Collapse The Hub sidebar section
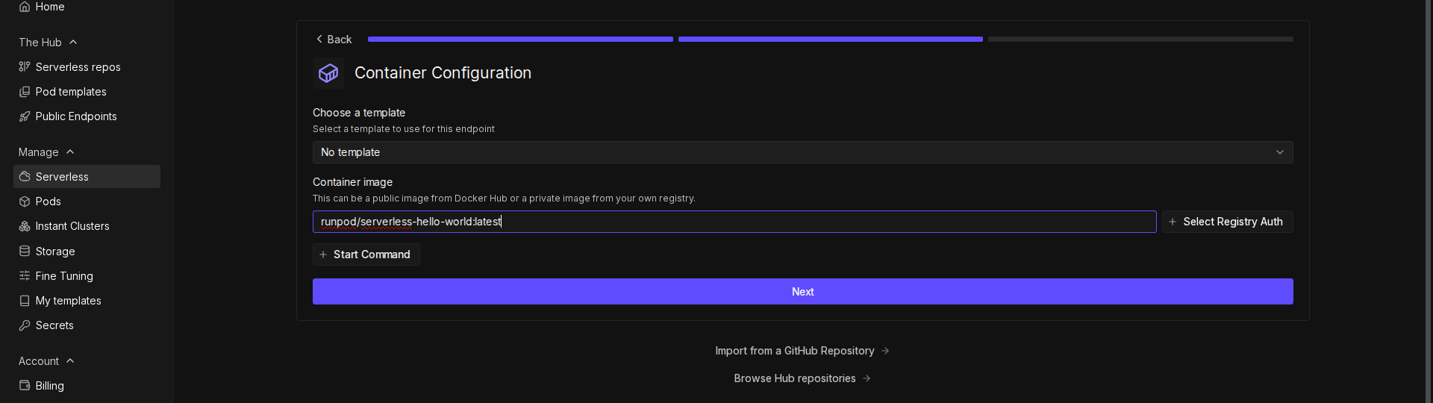Image resolution: width=1433 pixels, height=403 pixels. [x=73, y=43]
